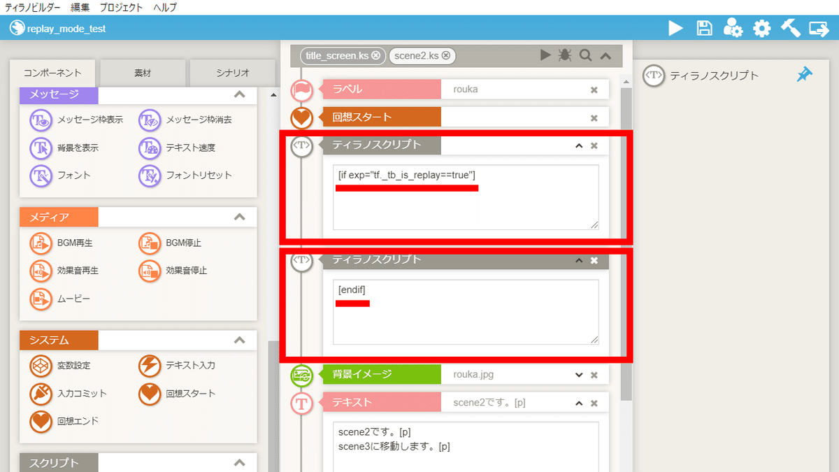The height and width of the screenshot is (472, 839).
Task: Collapse the if-exp ティラノスクリプト block
Action: (x=578, y=145)
